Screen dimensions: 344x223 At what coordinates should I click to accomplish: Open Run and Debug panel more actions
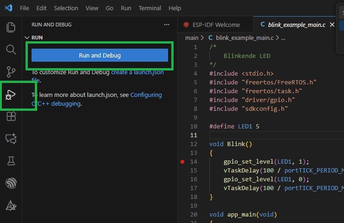(167, 25)
